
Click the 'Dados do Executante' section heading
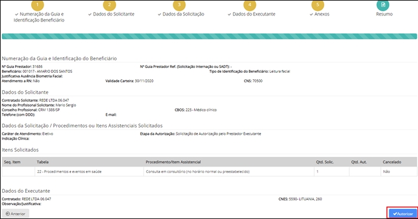(26, 191)
